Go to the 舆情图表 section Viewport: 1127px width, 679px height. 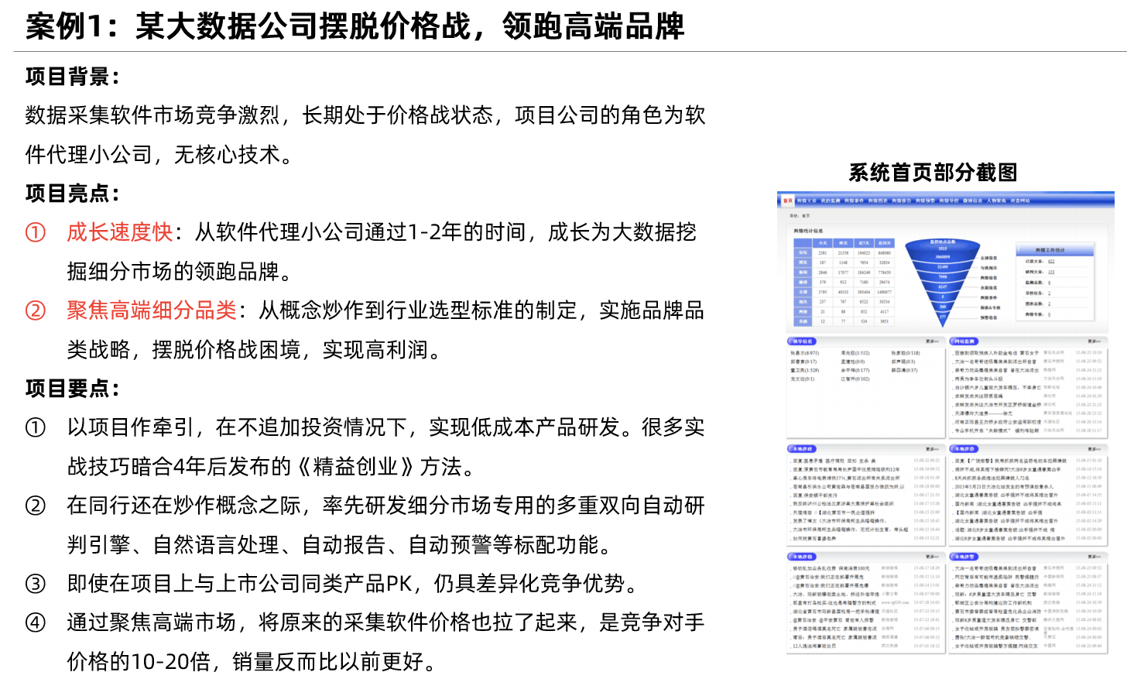(x=878, y=201)
